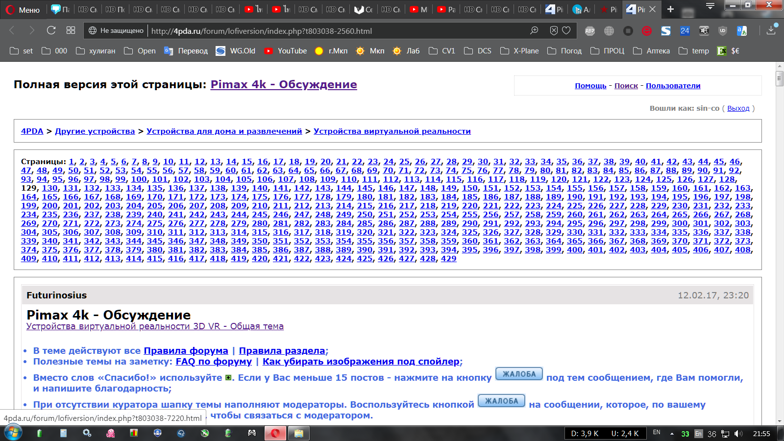The width and height of the screenshot is (784, 441).
Task: Open the uBlock Origin extension icon
Action: click(722, 31)
